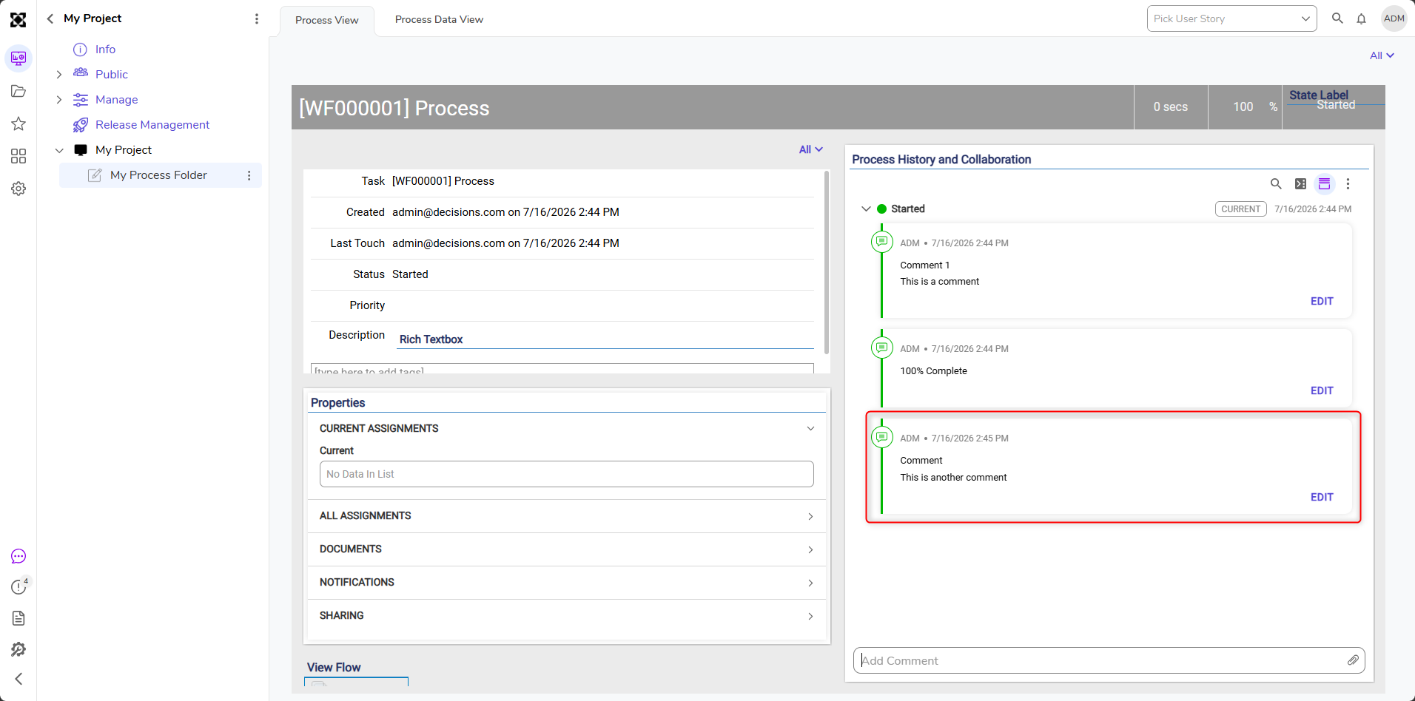Viewport: 1415px width, 701px height.
Task: Click the CURRENT badge on Started state
Action: (x=1240, y=209)
